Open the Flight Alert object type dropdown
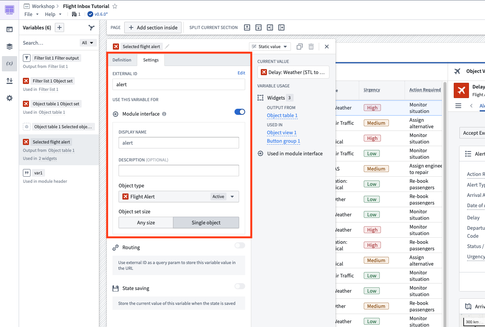 click(x=179, y=197)
